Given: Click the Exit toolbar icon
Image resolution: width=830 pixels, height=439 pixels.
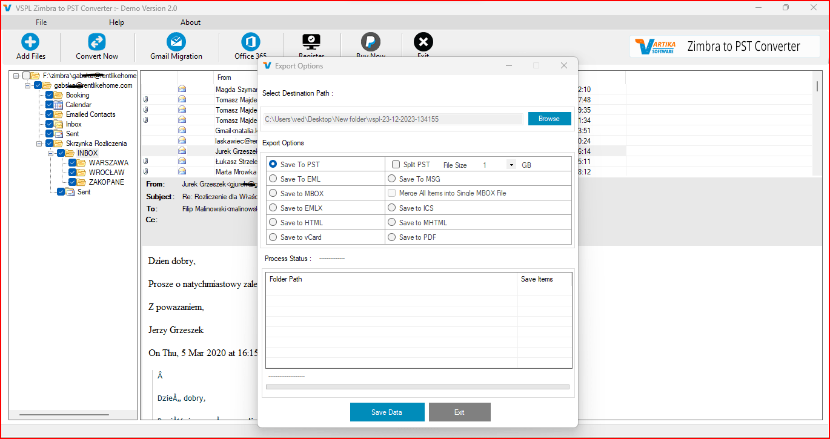Looking at the screenshot, I should 423,42.
